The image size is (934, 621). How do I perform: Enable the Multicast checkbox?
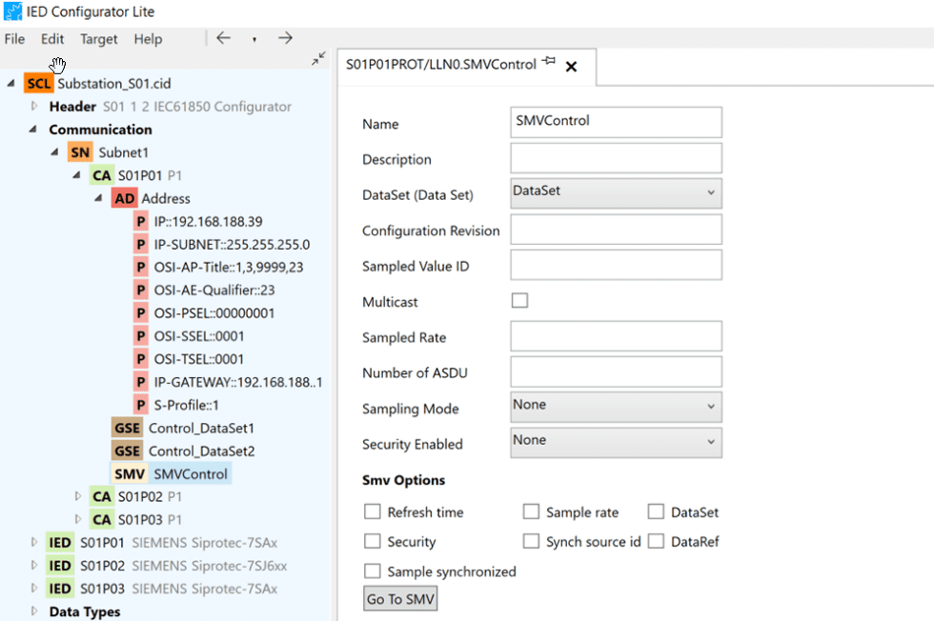[x=519, y=300]
